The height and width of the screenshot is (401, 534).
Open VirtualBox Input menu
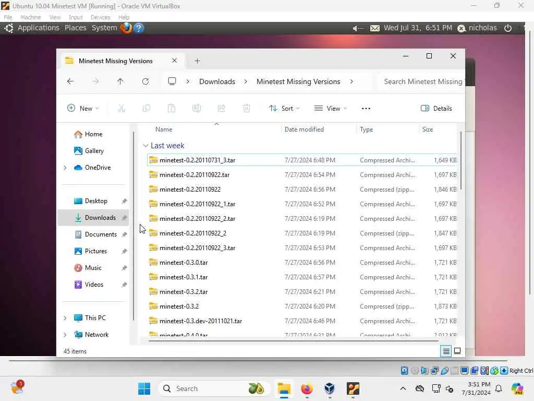76,17
